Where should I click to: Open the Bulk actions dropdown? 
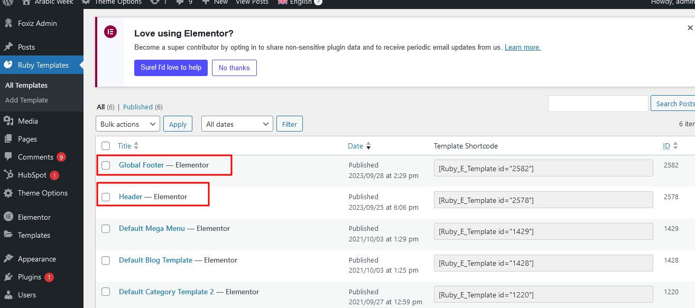point(128,124)
